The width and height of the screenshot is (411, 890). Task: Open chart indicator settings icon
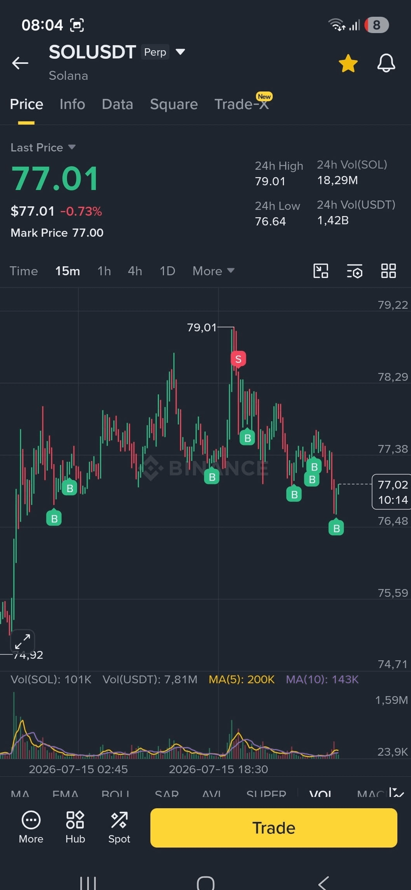(x=355, y=271)
